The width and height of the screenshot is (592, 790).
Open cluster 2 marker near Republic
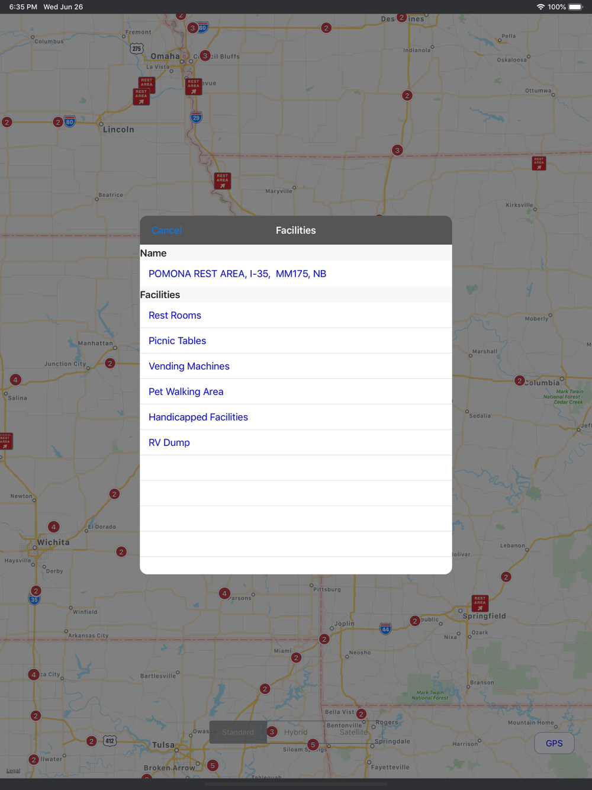(x=415, y=621)
